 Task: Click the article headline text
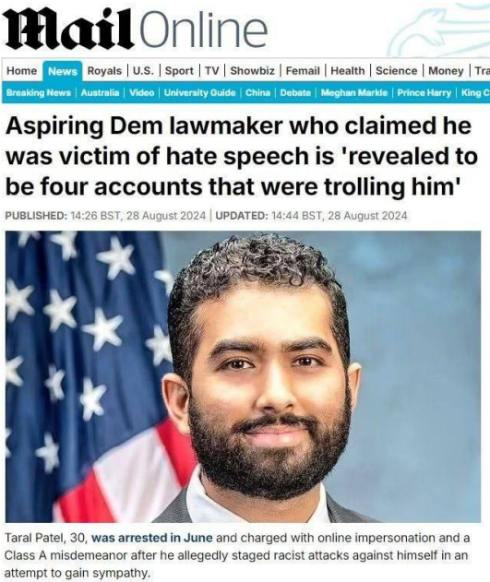pos(241,156)
